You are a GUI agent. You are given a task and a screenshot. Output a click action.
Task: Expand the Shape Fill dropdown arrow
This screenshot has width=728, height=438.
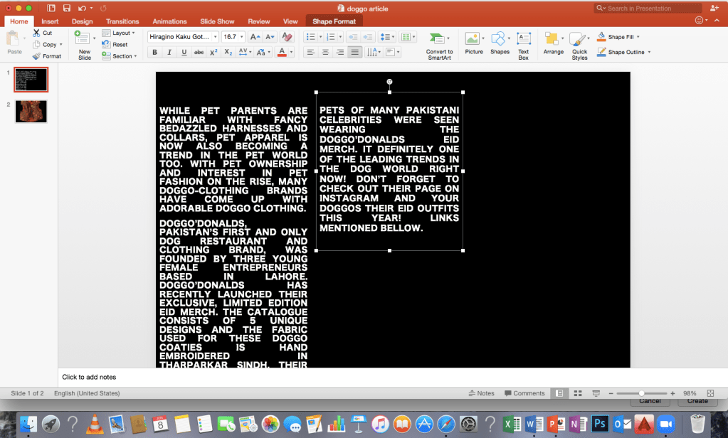(638, 36)
